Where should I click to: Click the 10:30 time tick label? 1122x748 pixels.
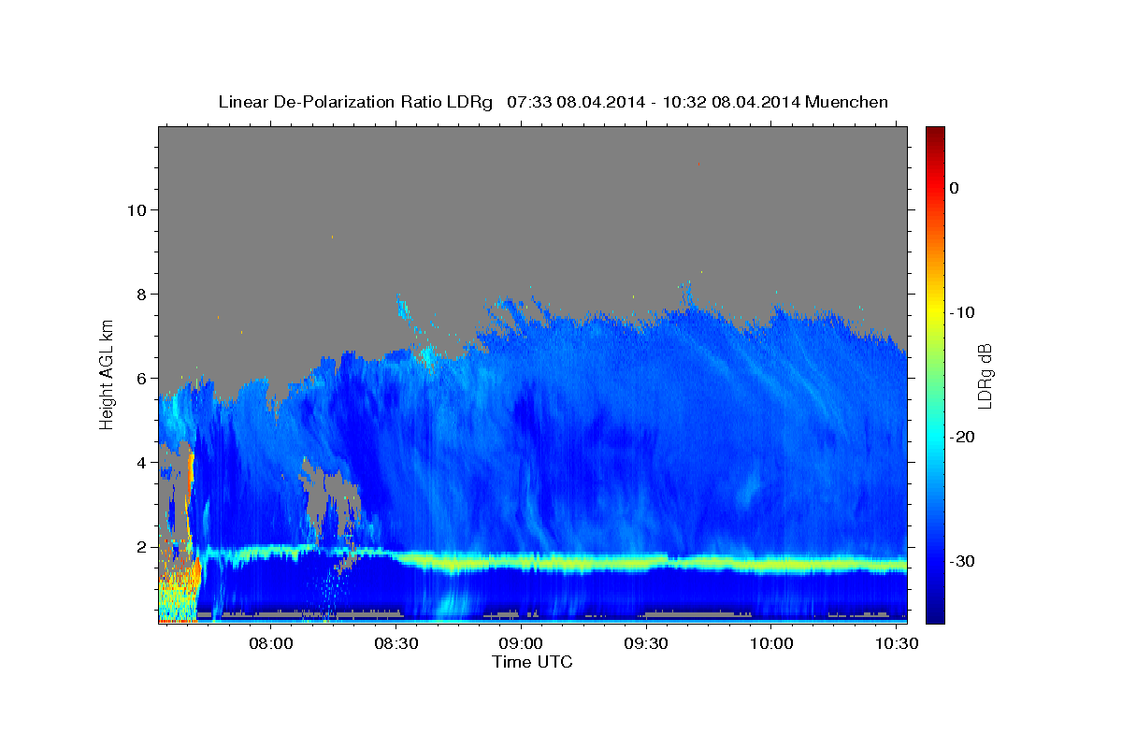[895, 644]
